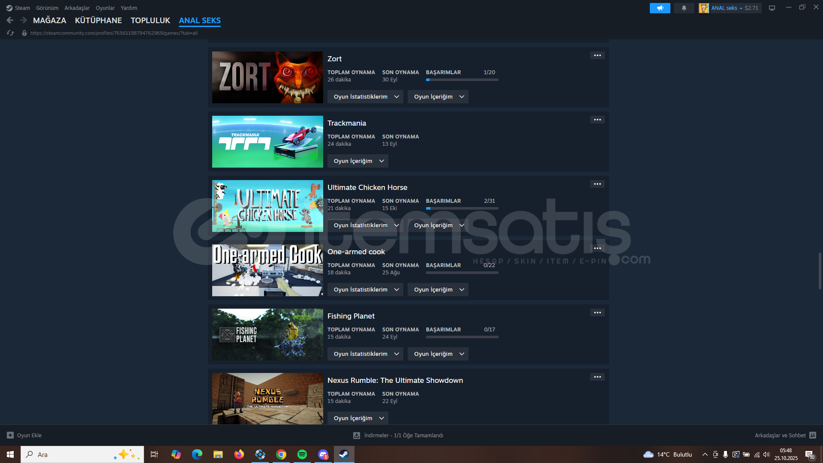This screenshot has height=463, width=823.
Task: Open three-dot options for Zort
Action: click(x=597, y=55)
